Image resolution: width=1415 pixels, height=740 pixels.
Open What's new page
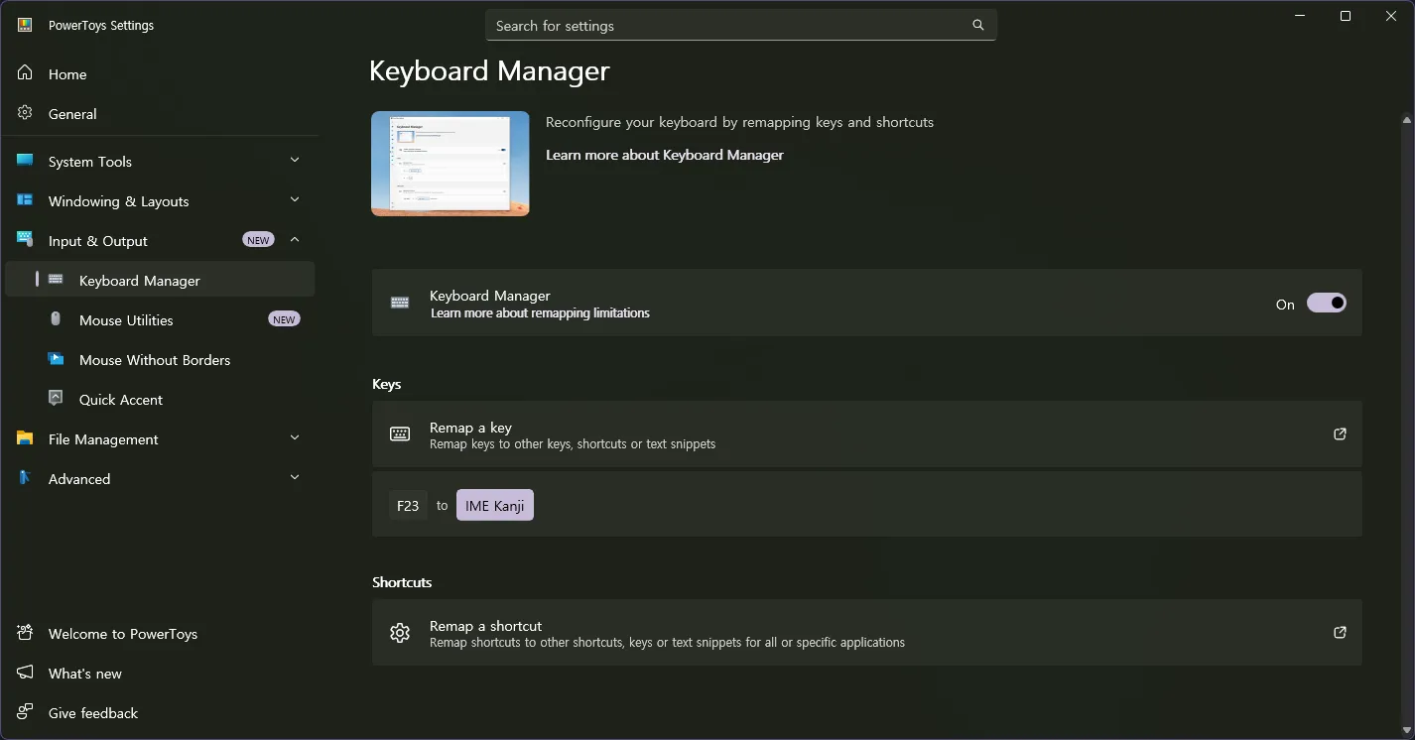85,674
